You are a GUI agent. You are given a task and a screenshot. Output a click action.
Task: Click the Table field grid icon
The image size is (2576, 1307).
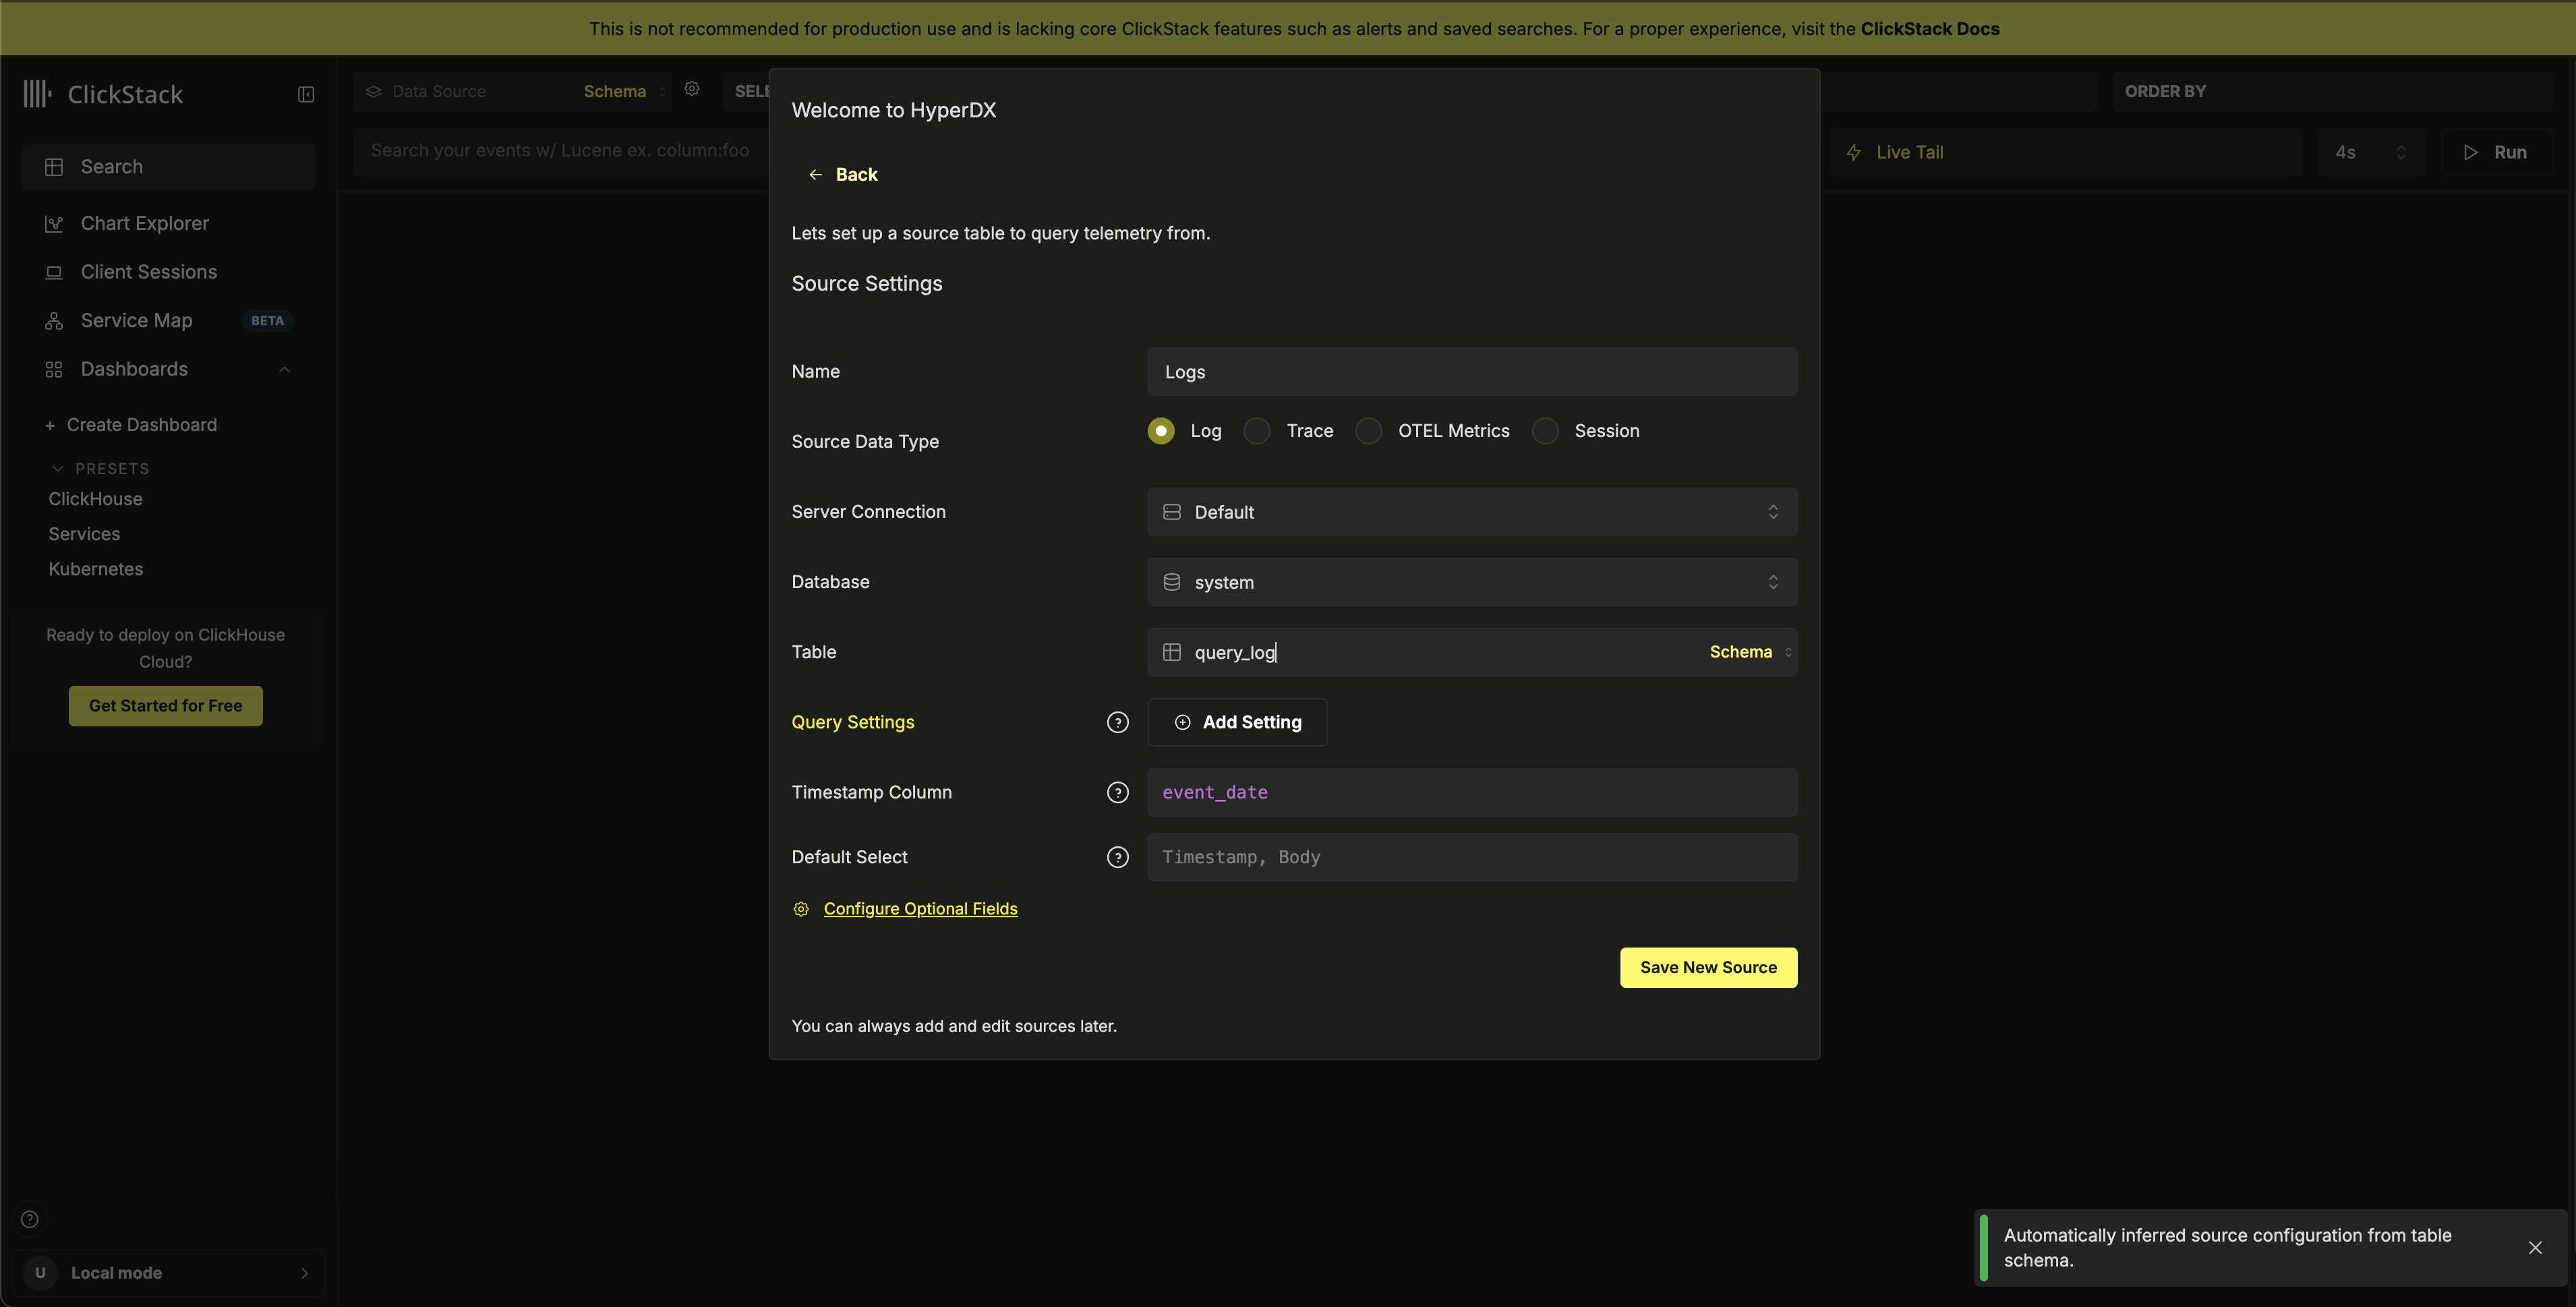[1171, 652]
